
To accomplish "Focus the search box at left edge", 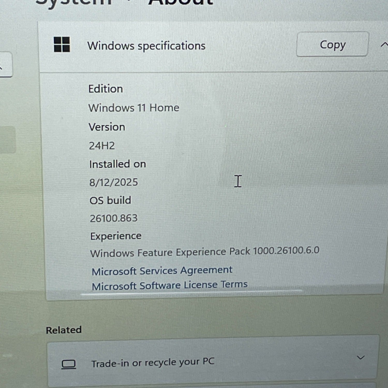I will click(5, 65).
